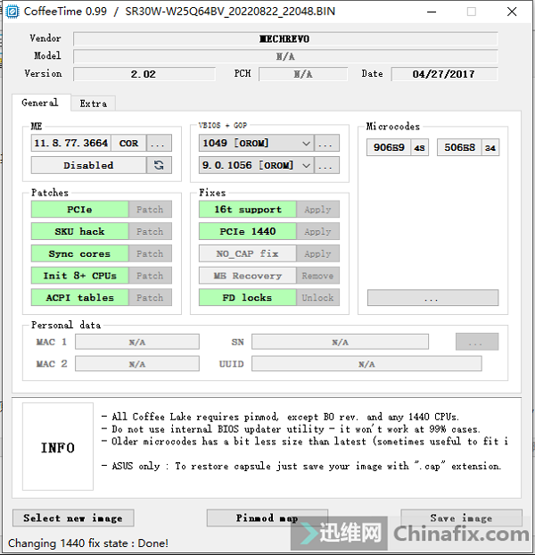This screenshot has width=535, height=555.
Task: Open the ellipsis button under Microcodes list
Action: (x=432, y=298)
